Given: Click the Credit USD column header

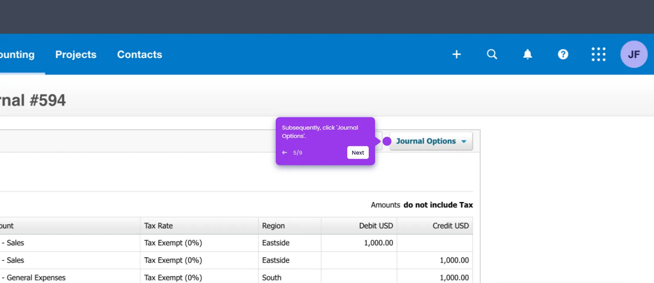Looking at the screenshot, I should click(x=435, y=226).
